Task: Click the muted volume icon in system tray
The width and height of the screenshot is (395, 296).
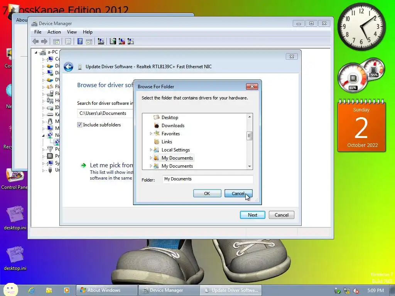Action: point(356,291)
